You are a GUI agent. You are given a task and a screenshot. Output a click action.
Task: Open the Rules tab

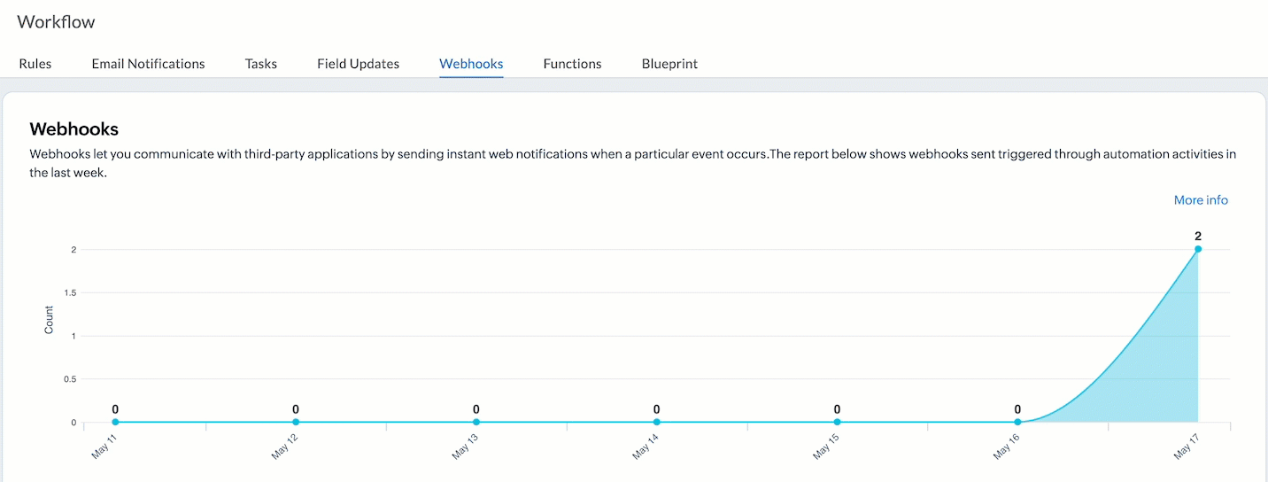pos(35,64)
